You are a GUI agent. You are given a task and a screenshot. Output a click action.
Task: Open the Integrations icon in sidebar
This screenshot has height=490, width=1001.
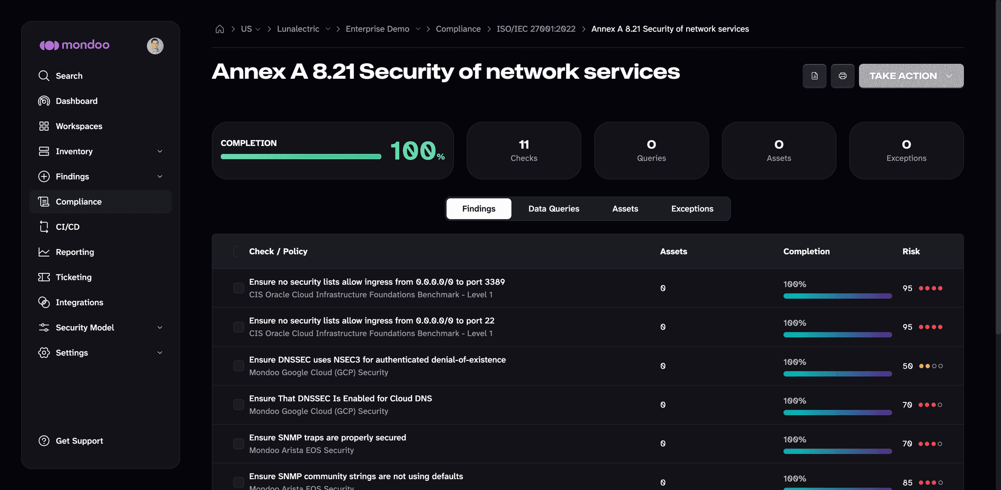pos(44,302)
